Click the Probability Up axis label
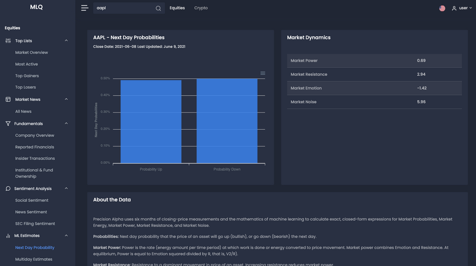This screenshot has height=266, width=476. (x=151, y=169)
